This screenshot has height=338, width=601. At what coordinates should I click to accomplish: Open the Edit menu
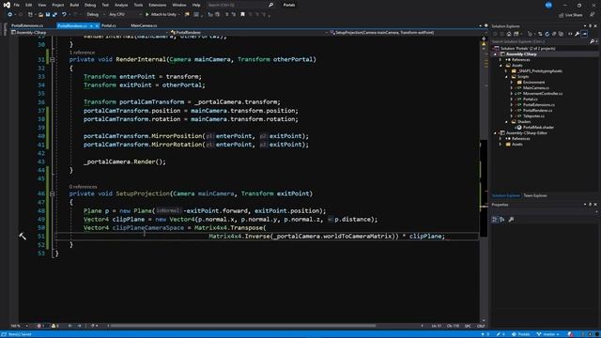point(29,5)
